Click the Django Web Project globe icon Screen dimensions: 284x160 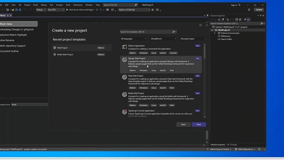124,60
